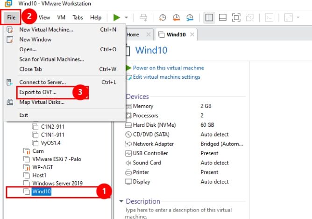Close the Home tab
Viewport: 312px width, 219px height.
coord(149,34)
